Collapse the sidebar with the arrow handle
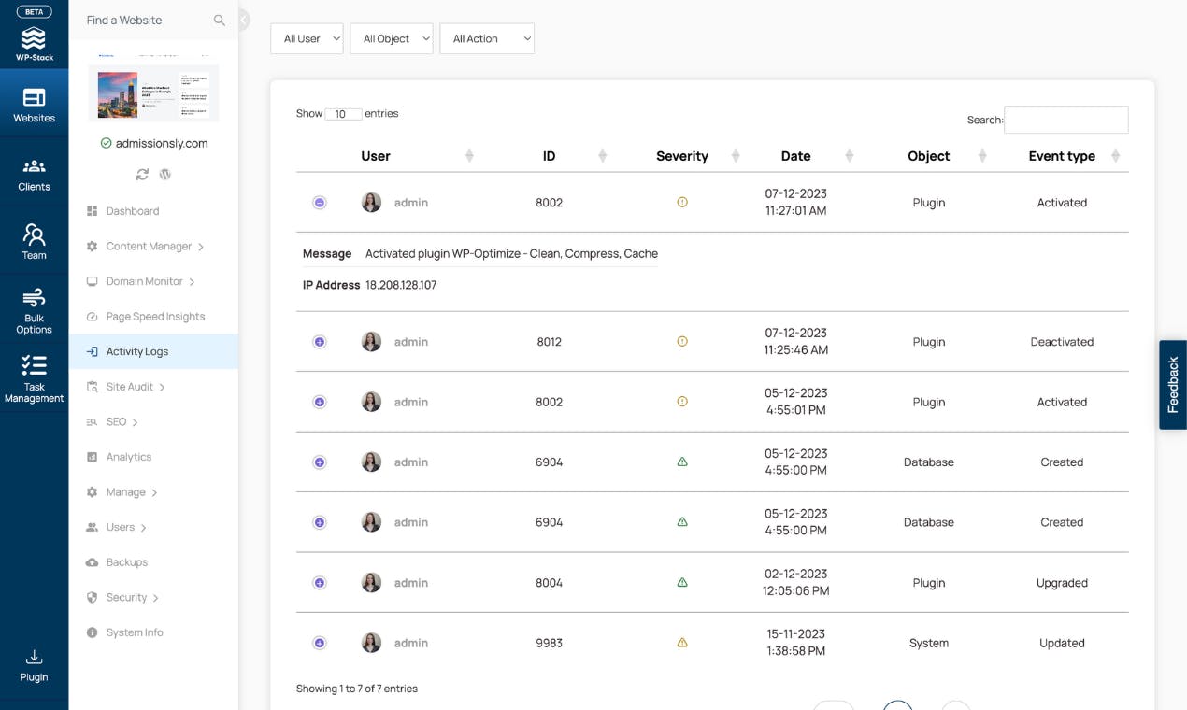The width and height of the screenshot is (1187, 710). [x=244, y=20]
